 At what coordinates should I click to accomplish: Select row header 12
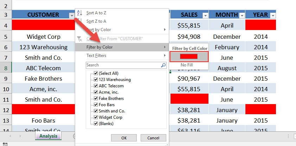(6, 110)
